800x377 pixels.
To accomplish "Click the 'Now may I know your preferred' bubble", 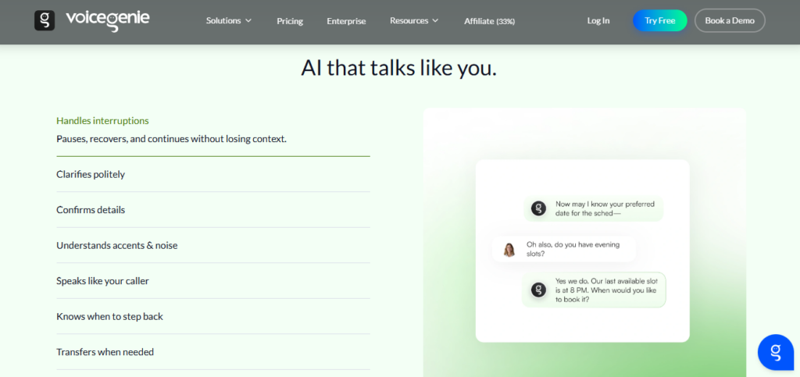I will [594, 208].
